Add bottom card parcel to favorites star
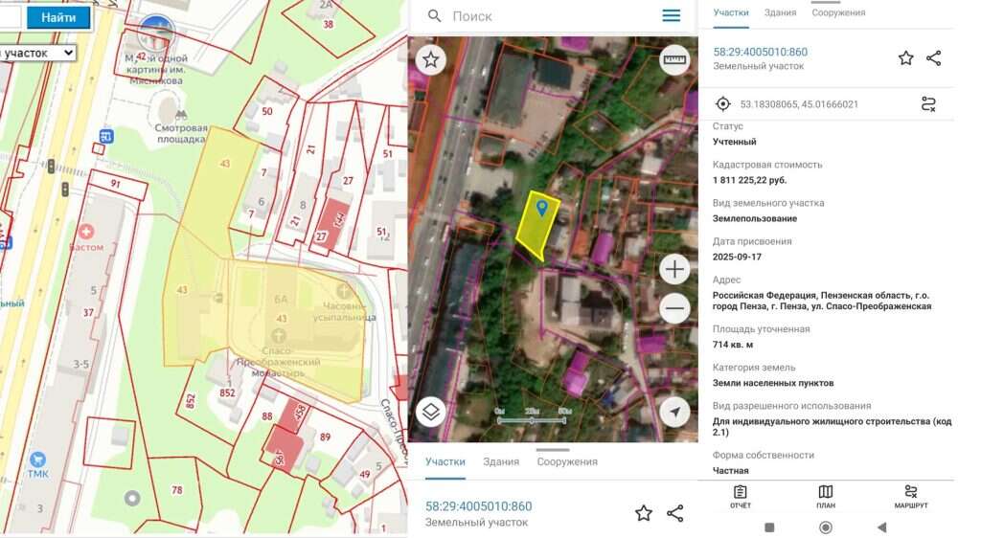This screenshot has height=538, width=981. pos(643,513)
